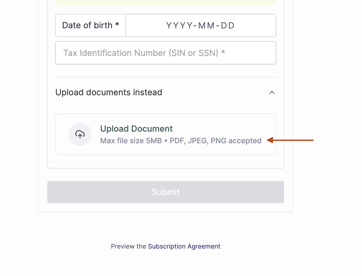362x276 pixels.
Task: Click the divider line above upload section
Action: [166, 77]
